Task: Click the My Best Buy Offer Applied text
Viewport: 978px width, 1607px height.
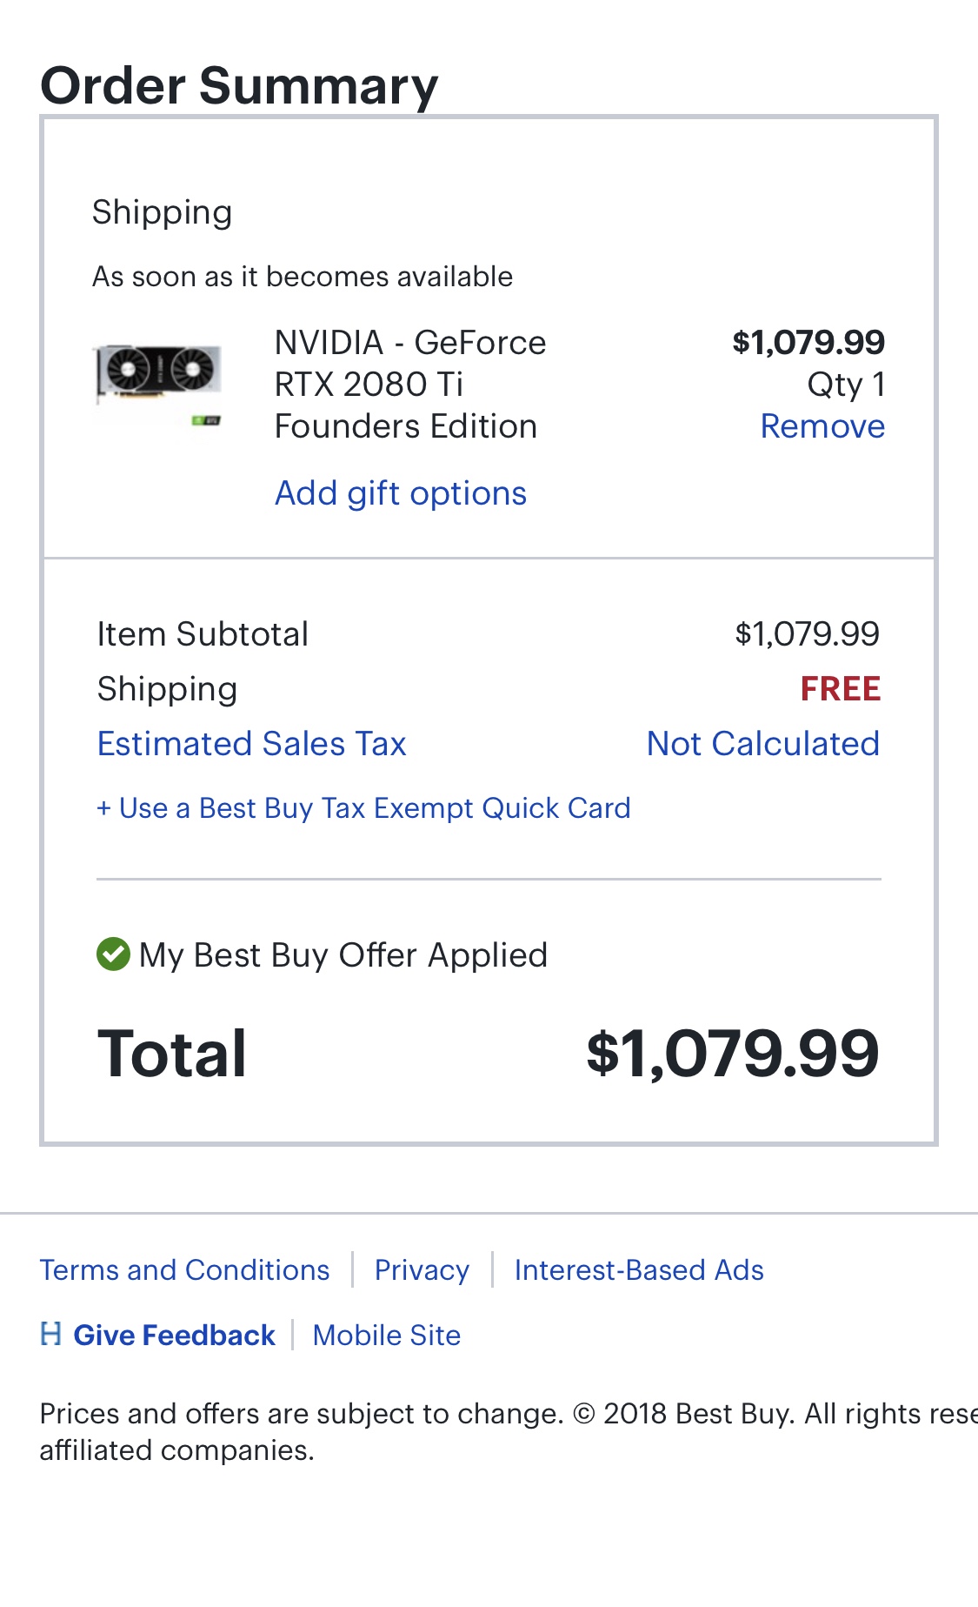Action: coord(343,955)
